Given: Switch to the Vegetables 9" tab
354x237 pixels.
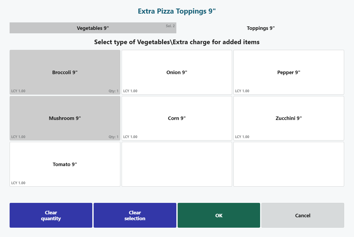Looking at the screenshot, I should (93, 28).
